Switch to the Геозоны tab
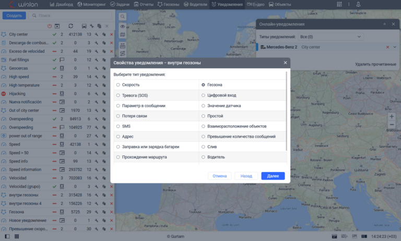Image resolution: width=401 pixels, height=241 pixels. click(x=167, y=4)
